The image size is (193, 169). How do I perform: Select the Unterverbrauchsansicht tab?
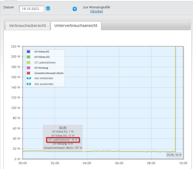76,26
